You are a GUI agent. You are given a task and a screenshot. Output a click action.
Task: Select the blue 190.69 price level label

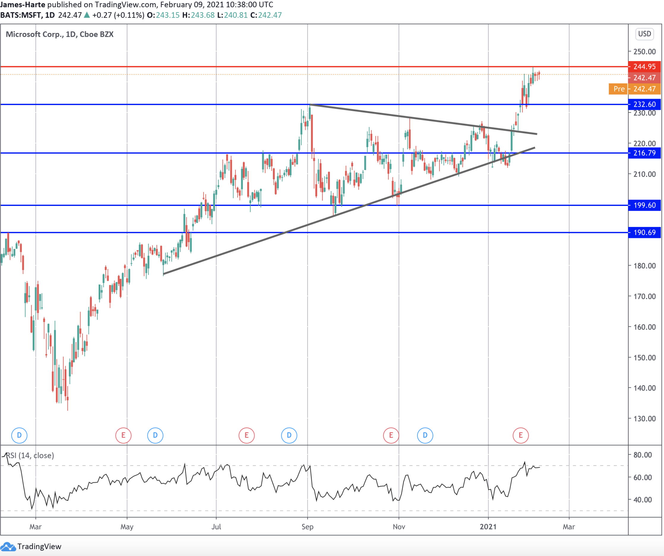644,233
